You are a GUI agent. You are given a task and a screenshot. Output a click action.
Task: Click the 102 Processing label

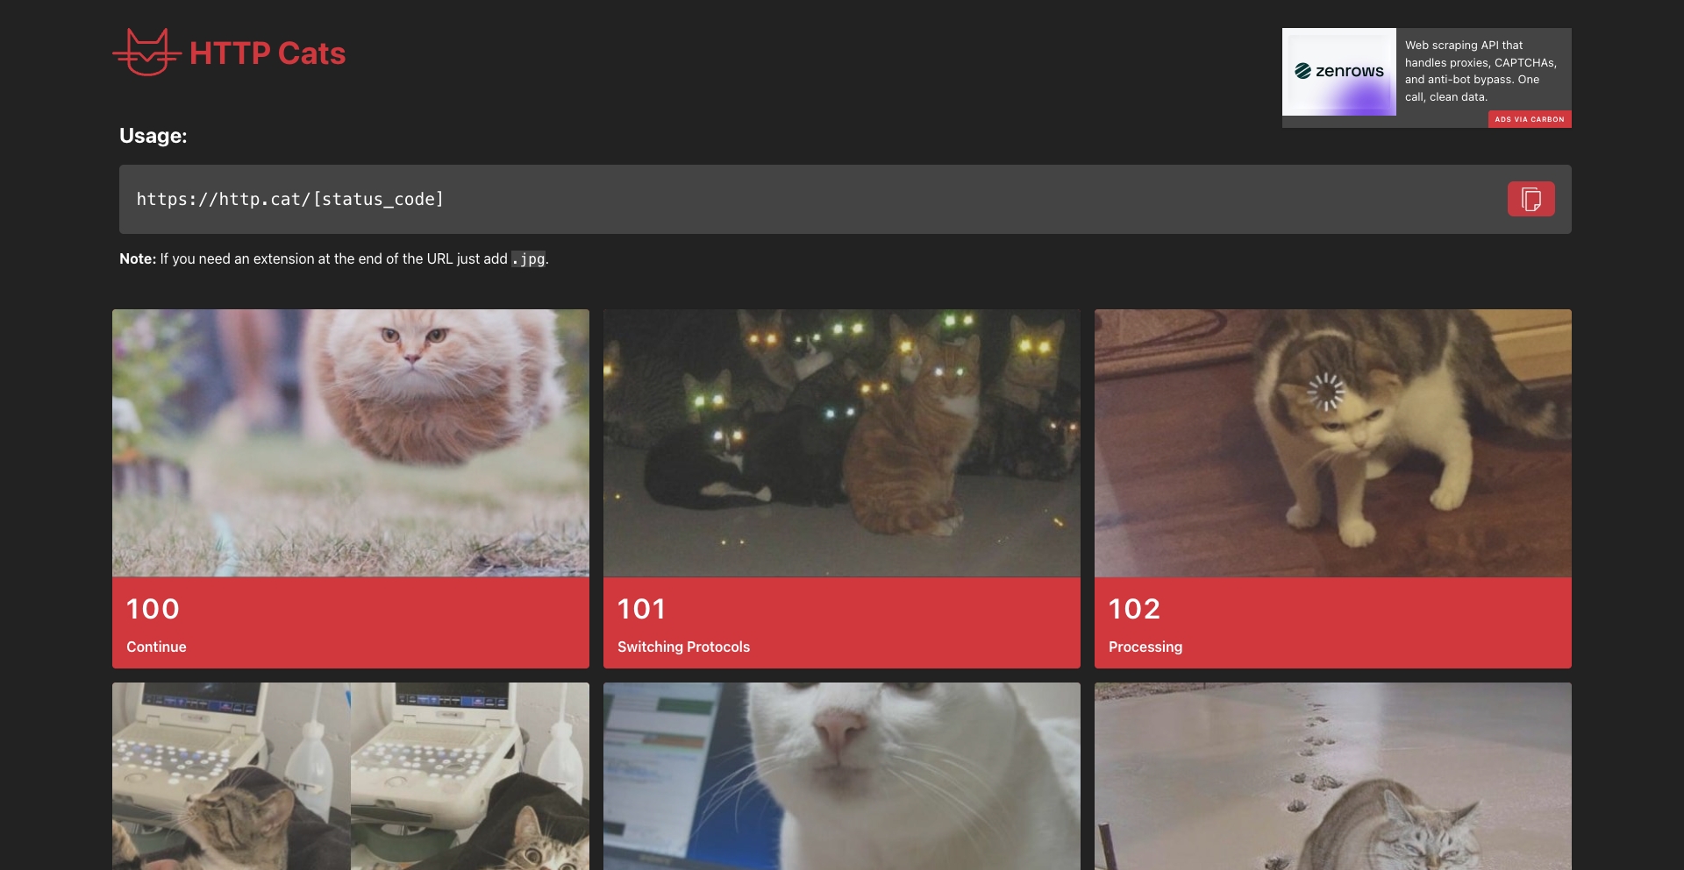coord(1145,647)
